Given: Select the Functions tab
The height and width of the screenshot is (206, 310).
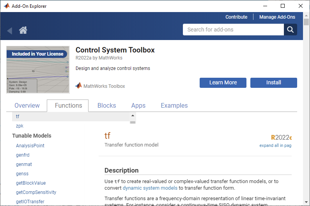Looking at the screenshot, I should point(68,105).
